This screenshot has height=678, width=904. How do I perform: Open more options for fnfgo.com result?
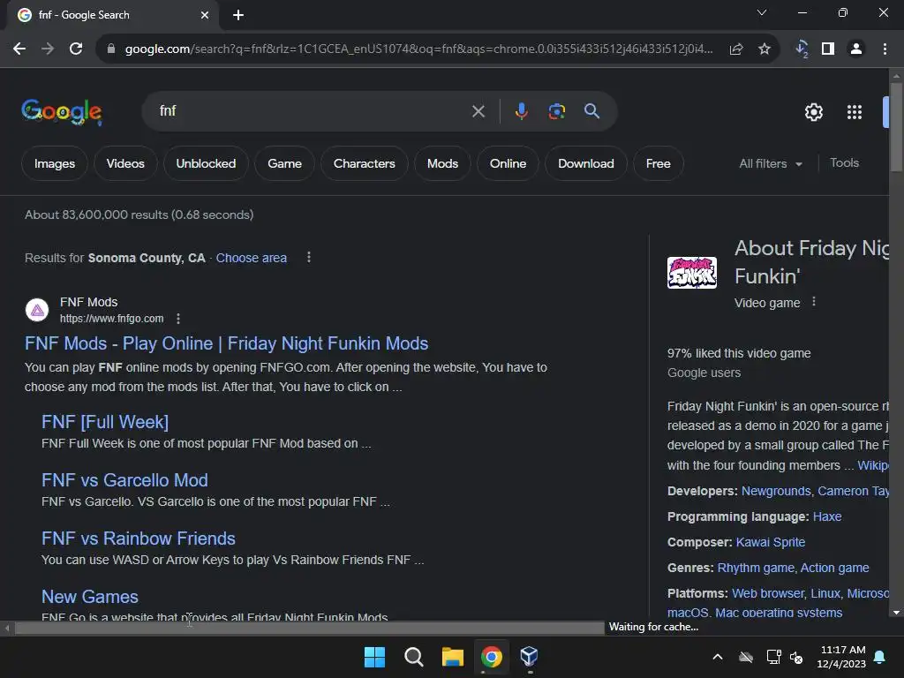click(178, 319)
